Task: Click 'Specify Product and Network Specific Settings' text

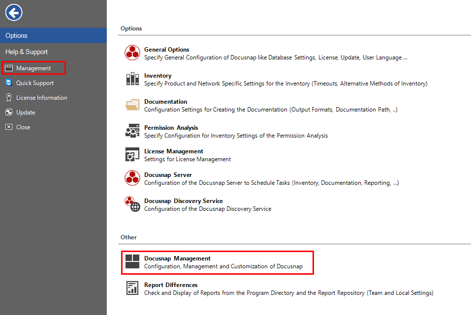Action: (x=285, y=84)
